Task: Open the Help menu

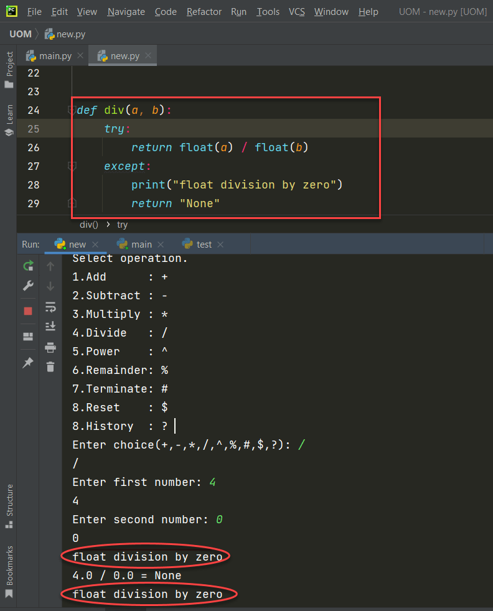Action: tap(369, 12)
